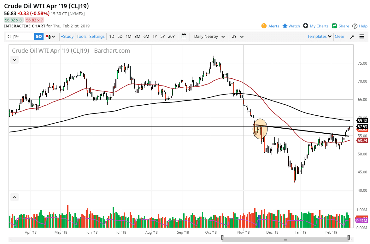
Task: Click the Watch star icon
Action: coord(285,26)
